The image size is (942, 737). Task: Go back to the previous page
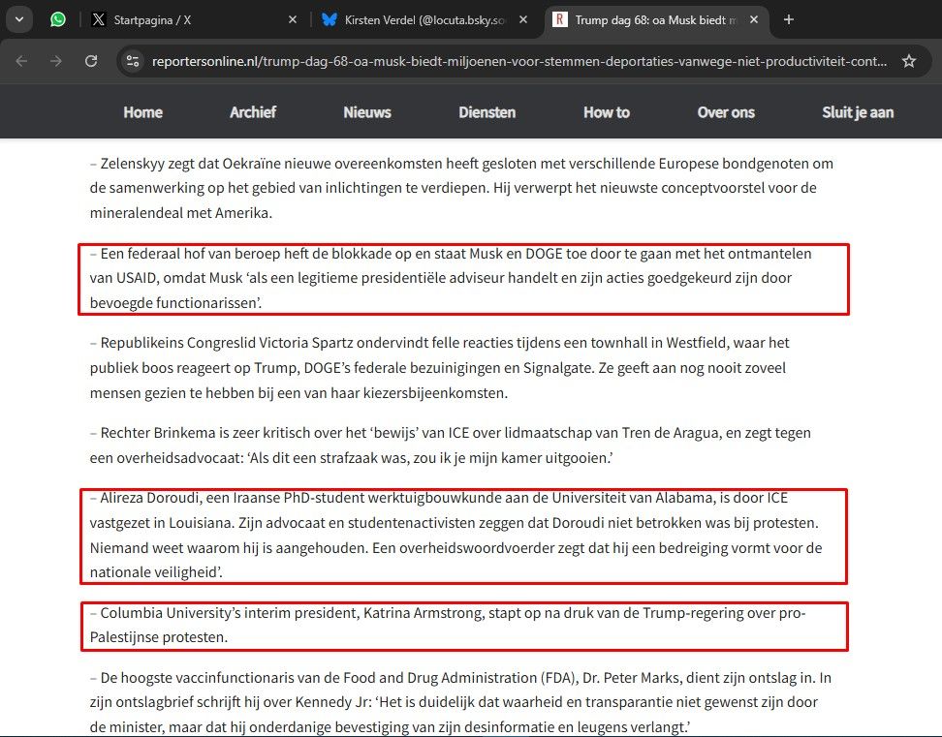(21, 61)
